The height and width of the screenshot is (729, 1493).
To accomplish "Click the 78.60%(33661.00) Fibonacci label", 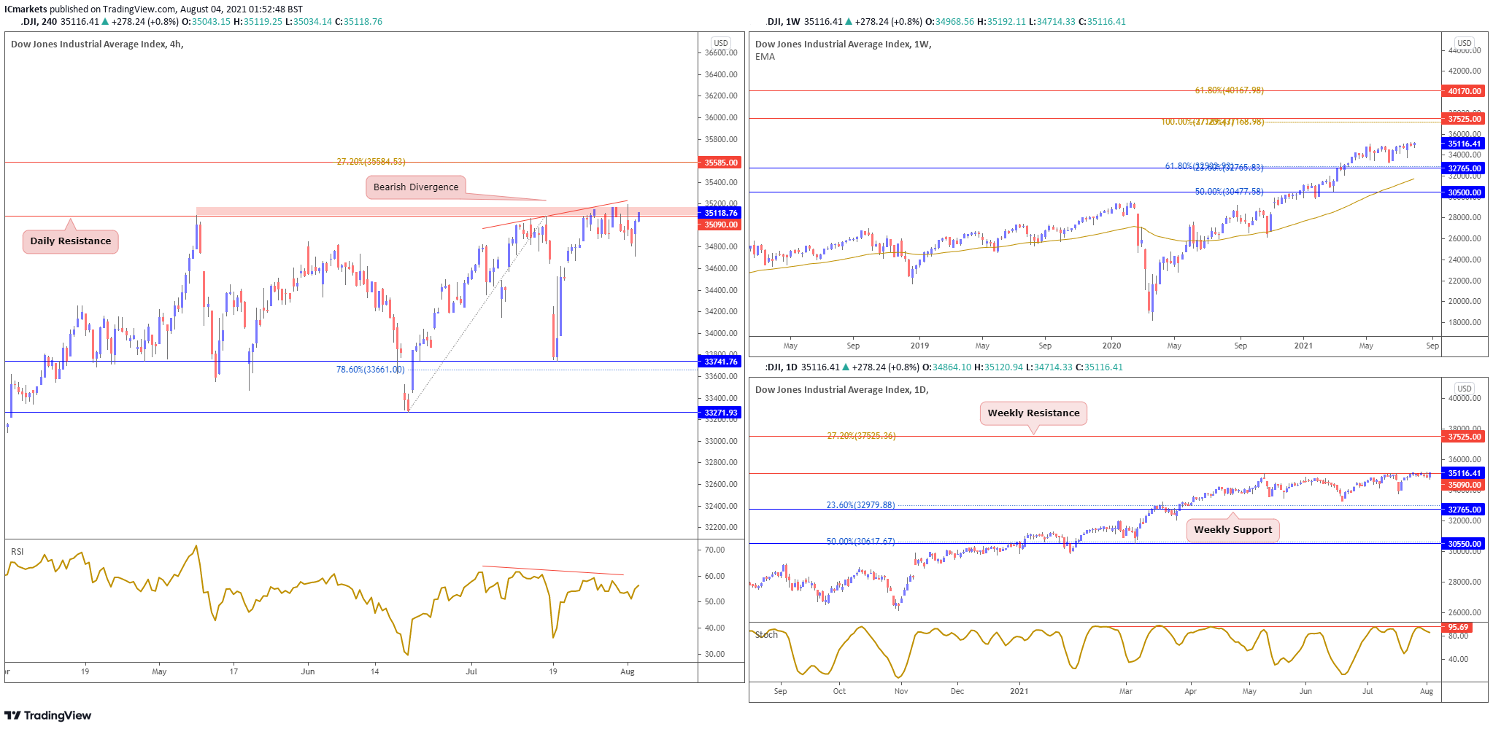I will tap(370, 370).
